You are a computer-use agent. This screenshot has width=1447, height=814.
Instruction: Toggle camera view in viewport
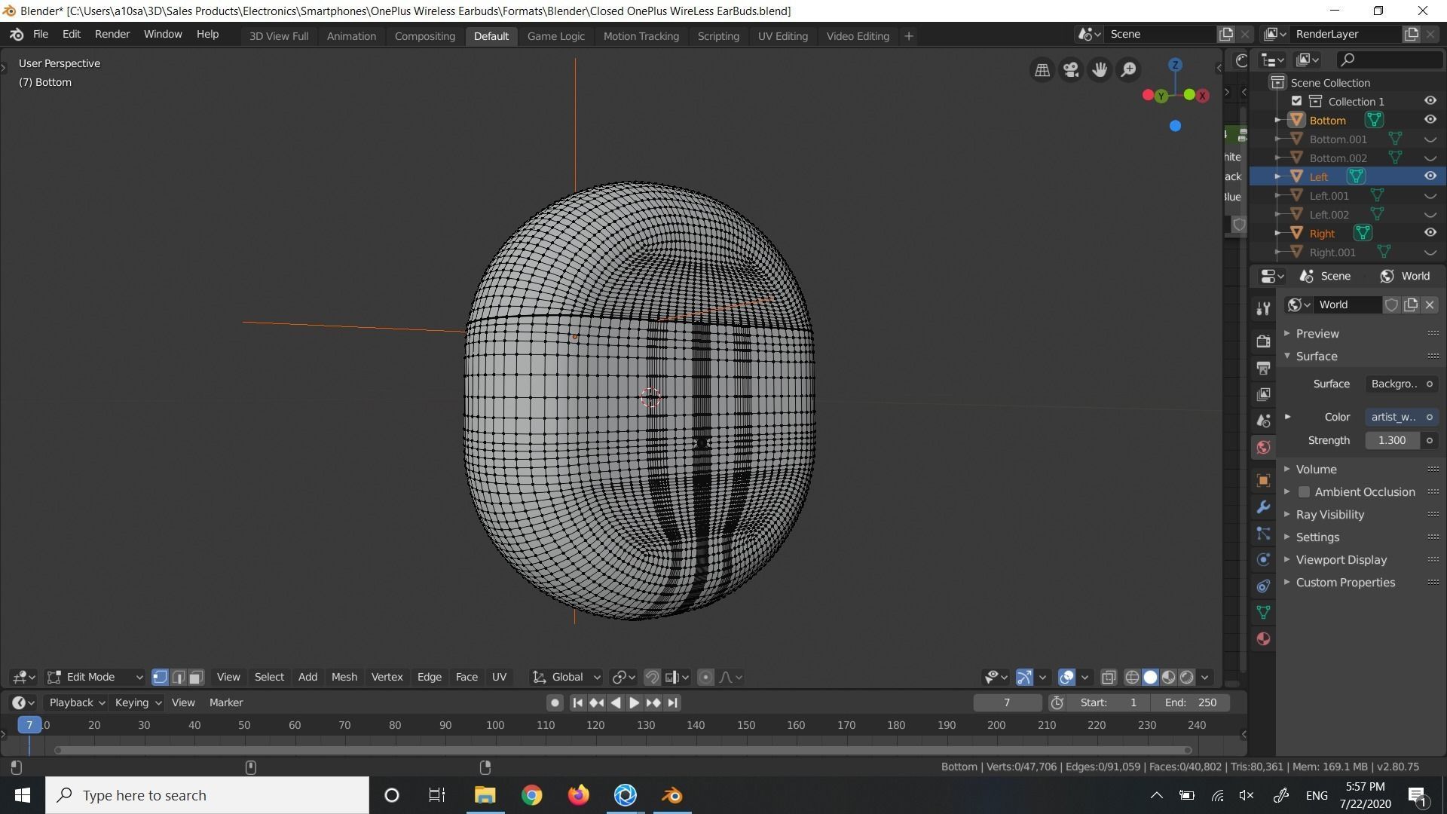pos(1071,70)
